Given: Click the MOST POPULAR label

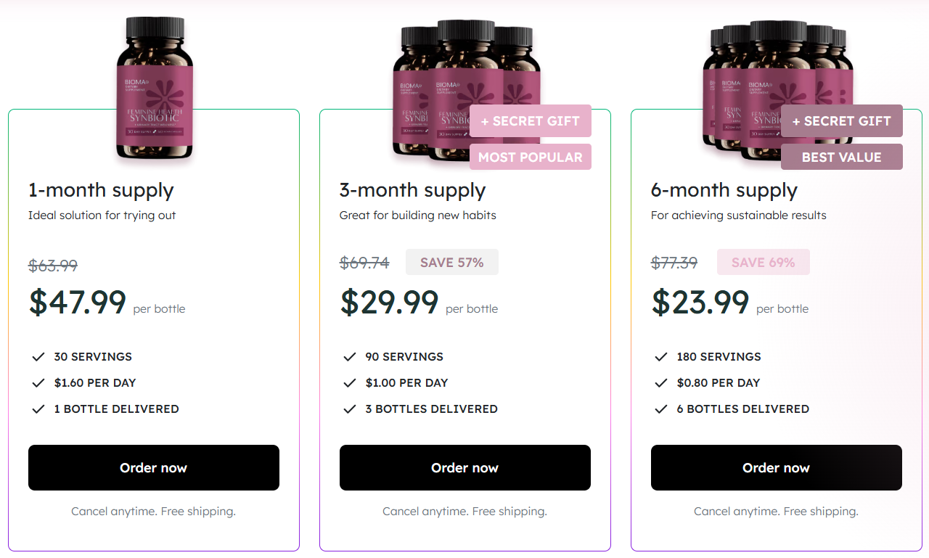Looking at the screenshot, I should 530,156.
